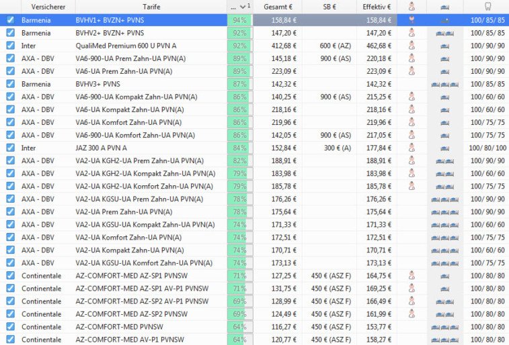The image size is (509, 345).
Task: Click doctor icon in BVHV2+ BVZN+ PVNS row
Action: pos(412,33)
